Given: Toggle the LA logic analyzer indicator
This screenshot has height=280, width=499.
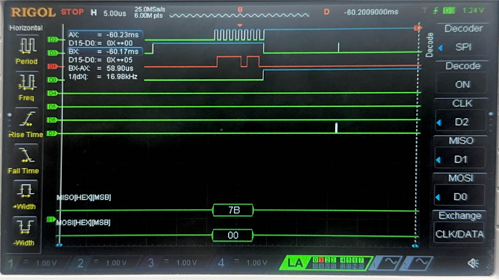Looking at the screenshot, I should [295, 263].
